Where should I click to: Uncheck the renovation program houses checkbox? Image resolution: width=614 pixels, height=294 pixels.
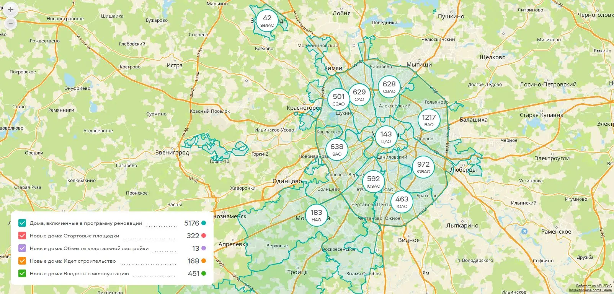coord(22,223)
